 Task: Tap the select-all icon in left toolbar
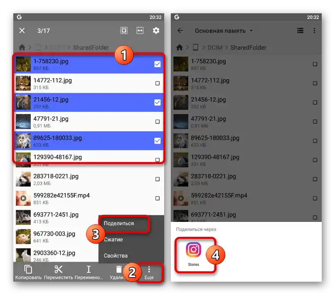click(124, 31)
